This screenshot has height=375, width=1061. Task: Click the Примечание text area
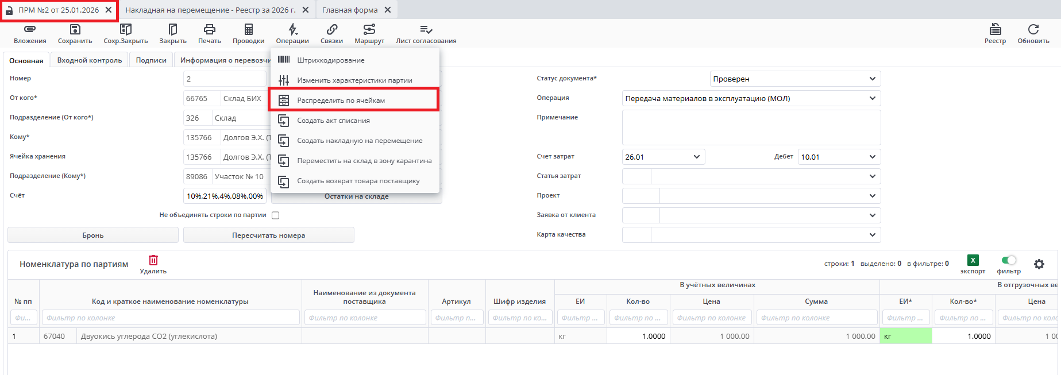[751, 127]
